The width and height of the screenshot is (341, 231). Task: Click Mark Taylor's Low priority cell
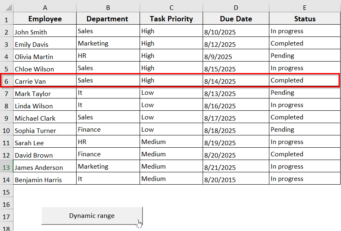coord(171,93)
